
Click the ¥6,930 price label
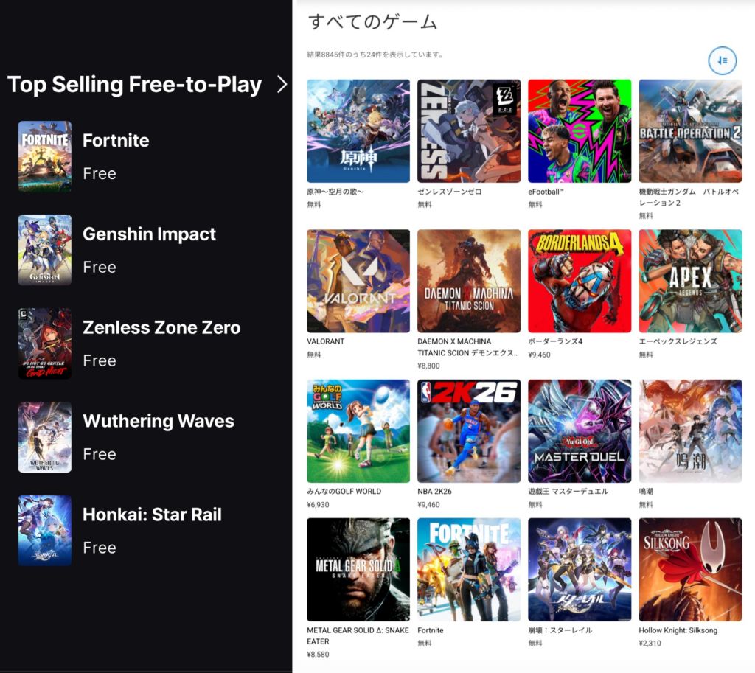(318, 505)
